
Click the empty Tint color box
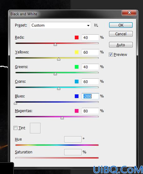click(x=35, y=128)
